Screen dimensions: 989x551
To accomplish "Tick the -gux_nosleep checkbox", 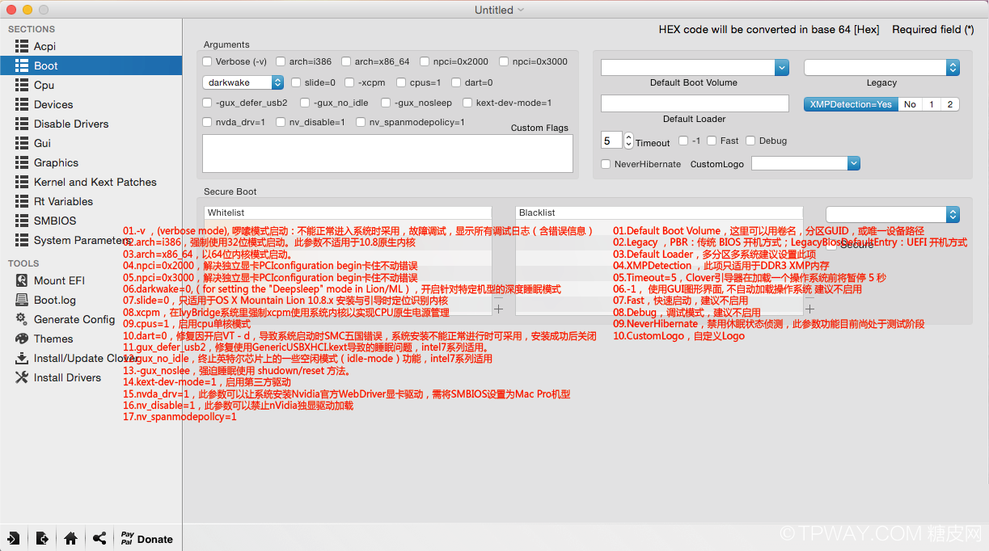I will [386, 103].
